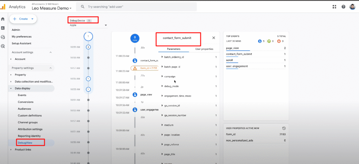Click the user_engagement event icon in timeline

tap(135, 110)
